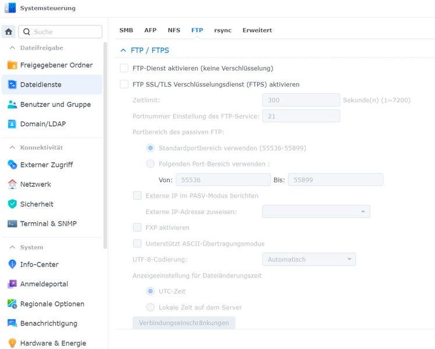Open Terminal & SNMP via its icon

point(12,224)
